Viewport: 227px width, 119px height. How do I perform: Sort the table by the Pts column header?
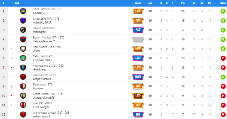183,3
